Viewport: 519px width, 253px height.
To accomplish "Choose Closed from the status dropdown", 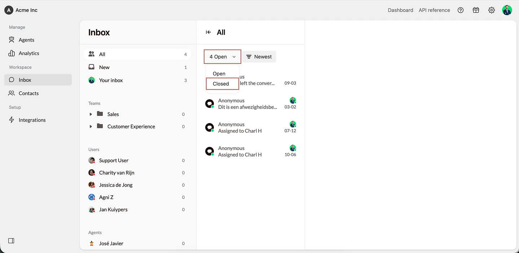I will [223, 84].
